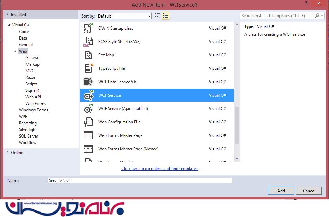Click the Name field containing Service2.svc

pos(140,181)
